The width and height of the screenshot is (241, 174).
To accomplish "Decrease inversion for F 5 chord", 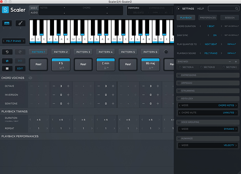I will 54,95.
